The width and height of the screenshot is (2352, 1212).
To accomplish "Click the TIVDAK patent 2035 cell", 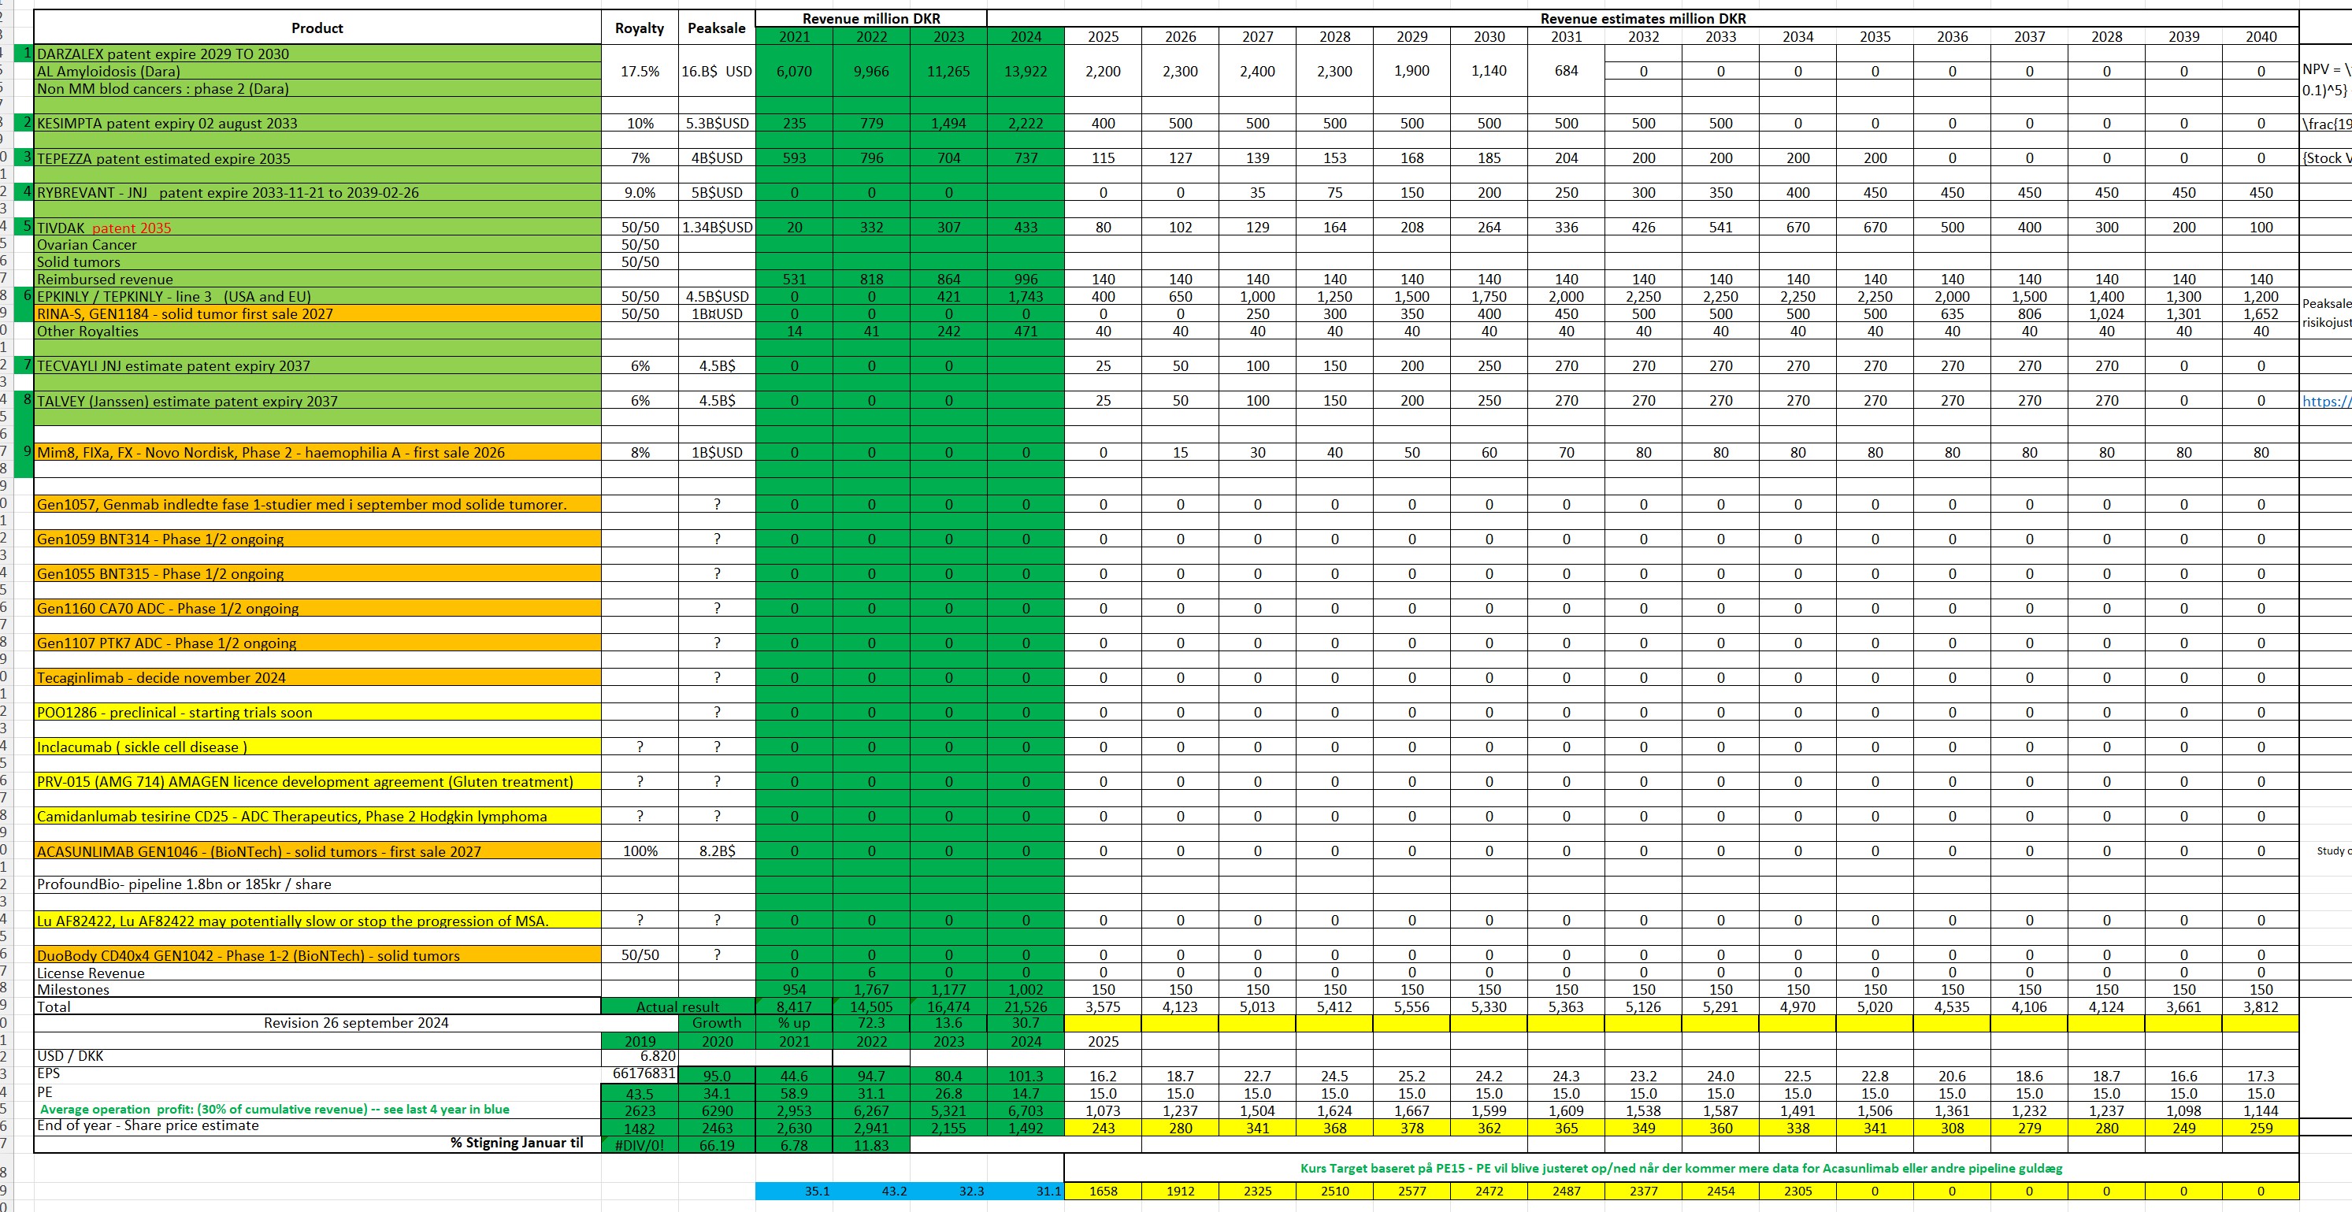I will coord(317,228).
